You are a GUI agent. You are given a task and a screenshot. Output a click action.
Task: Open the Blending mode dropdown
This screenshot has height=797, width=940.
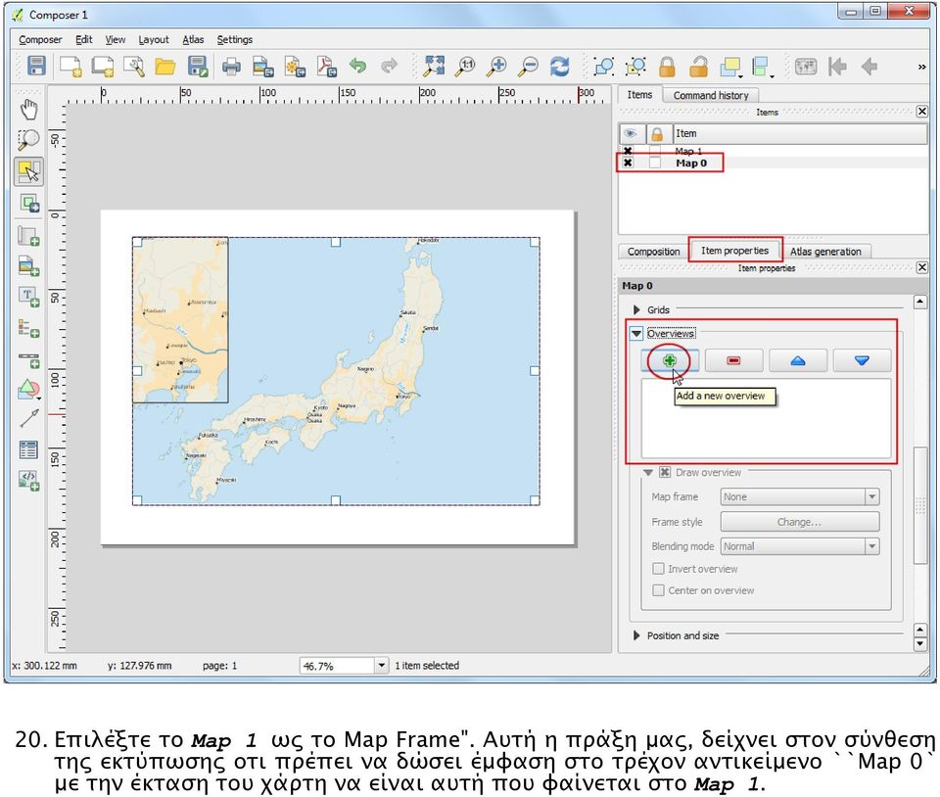pyautogui.click(x=800, y=546)
